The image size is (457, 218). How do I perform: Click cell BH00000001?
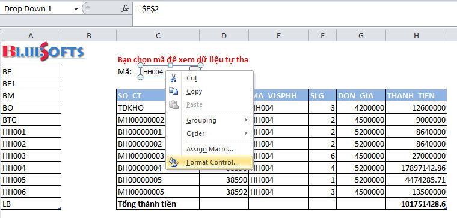click(141, 132)
